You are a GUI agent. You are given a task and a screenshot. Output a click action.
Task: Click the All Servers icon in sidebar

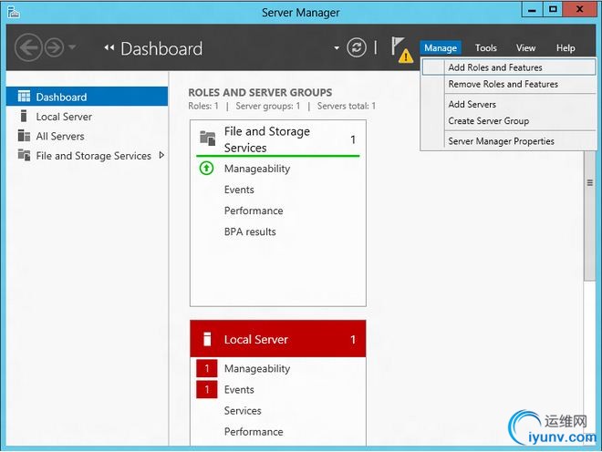point(24,136)
